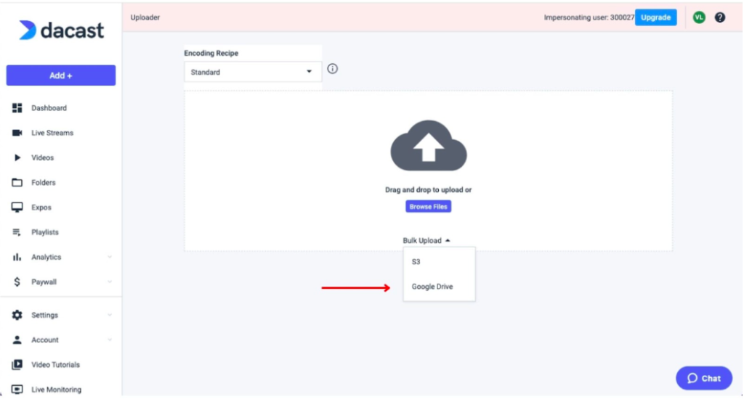
Task: Open the Chat widget
Action: click(x=704, y=378)
